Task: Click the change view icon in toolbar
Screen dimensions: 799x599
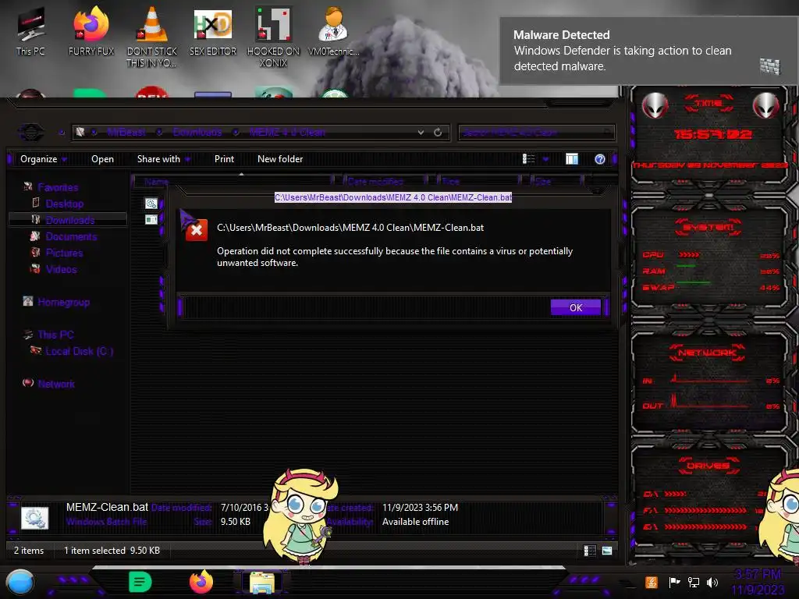Action: [x=528, y=159]
